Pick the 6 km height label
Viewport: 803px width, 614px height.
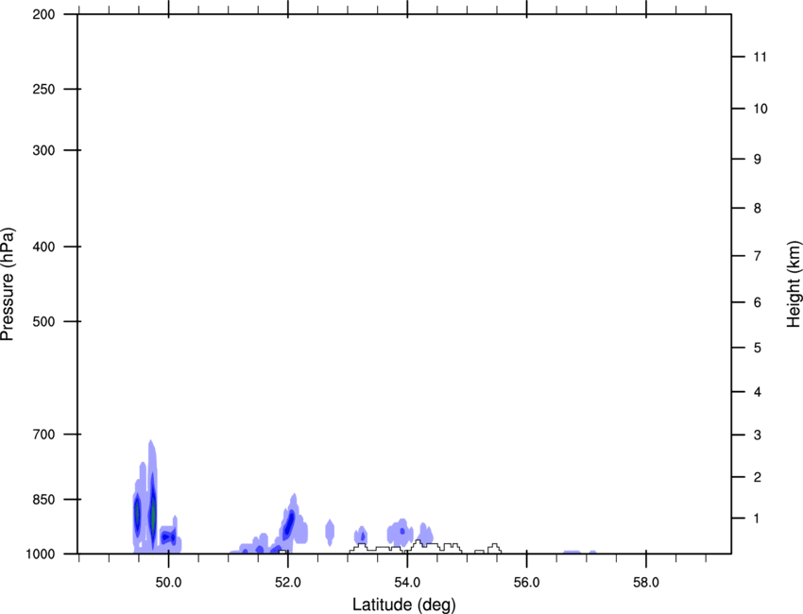(x=758, y=302)
